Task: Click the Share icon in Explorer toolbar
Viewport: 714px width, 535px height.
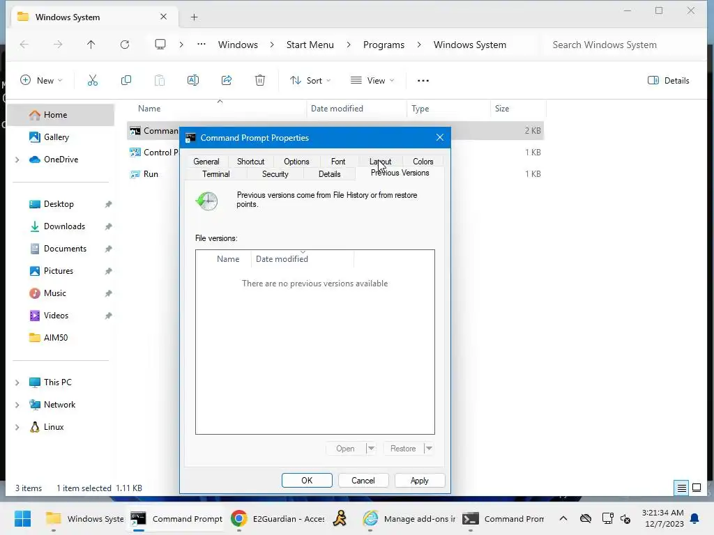Action: pos(227,81)
